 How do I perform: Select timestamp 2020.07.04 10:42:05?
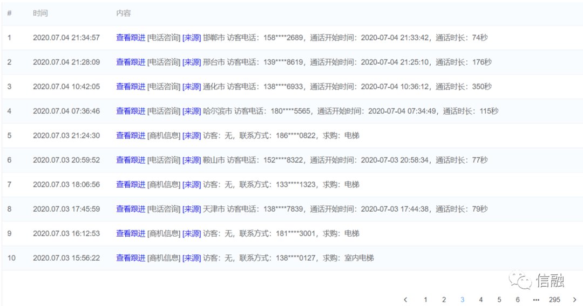click(x=66, y=86)
